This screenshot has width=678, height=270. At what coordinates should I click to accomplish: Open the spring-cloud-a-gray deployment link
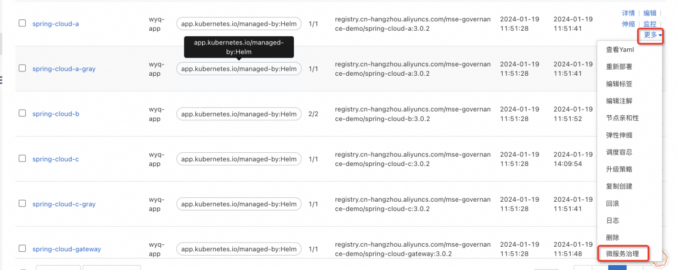64,69
